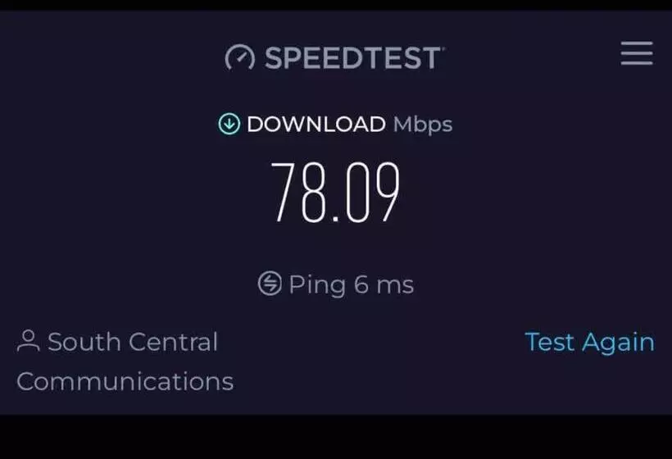Click the black strip above header
This screenshot has height=459, width=672.
336,5
